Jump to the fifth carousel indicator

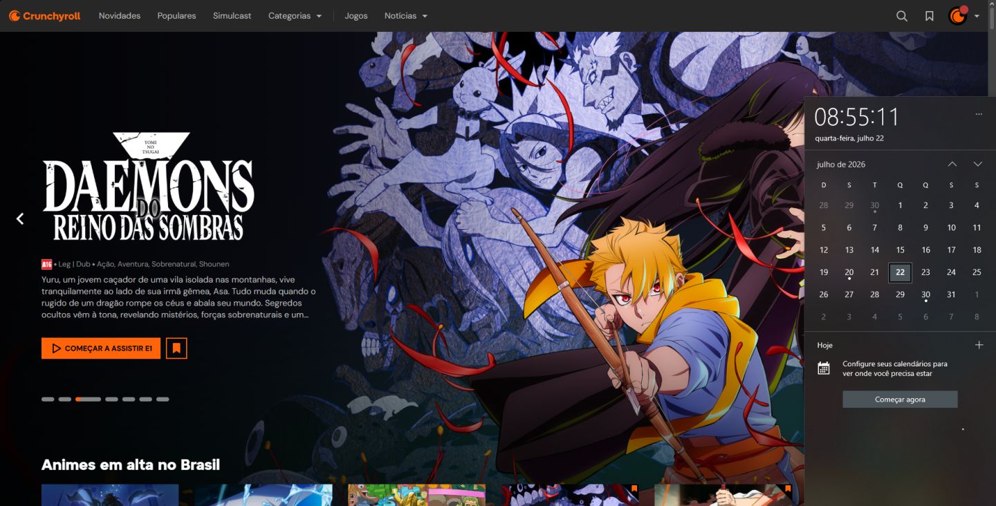pos(129,399)
